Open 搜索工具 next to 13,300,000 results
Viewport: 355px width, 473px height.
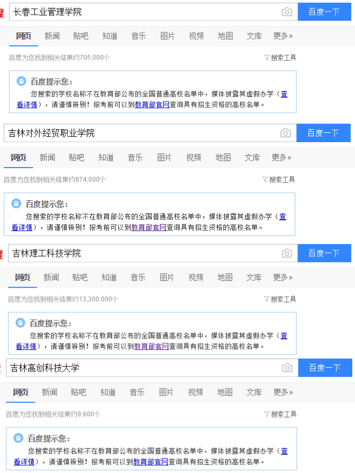pos(280,299)
